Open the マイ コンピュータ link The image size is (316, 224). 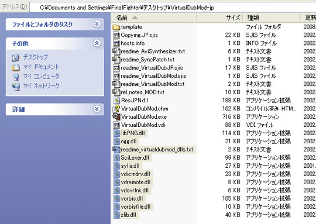(x=41, y=77)
